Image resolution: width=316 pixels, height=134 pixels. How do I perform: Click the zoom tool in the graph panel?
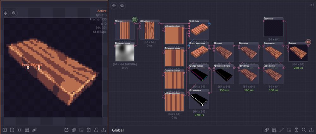point(122,6)
